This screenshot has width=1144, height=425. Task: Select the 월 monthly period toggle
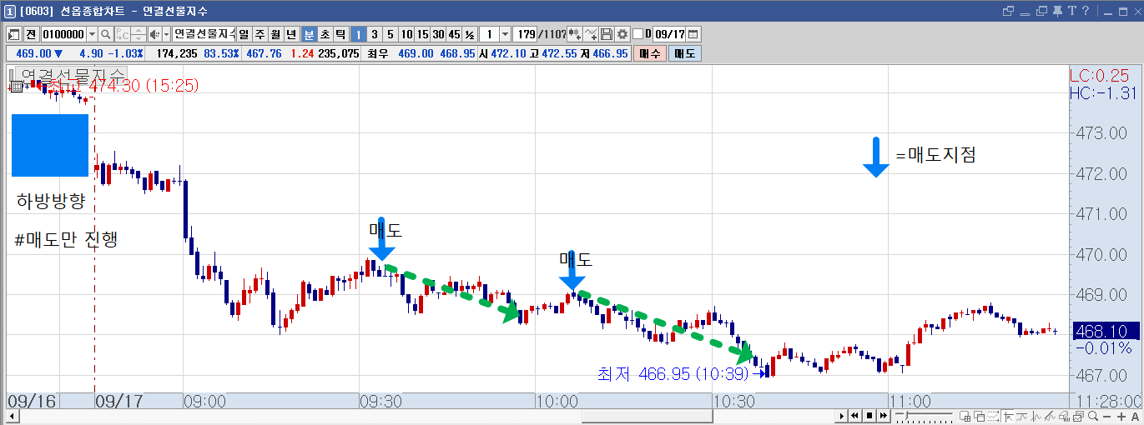coord(275,34)
